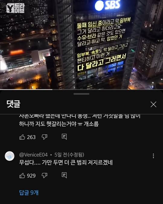This screenshot has width=163, height=204.
Task: Open the @VeniceE04 profile avatar
Action: pos(9,156)
